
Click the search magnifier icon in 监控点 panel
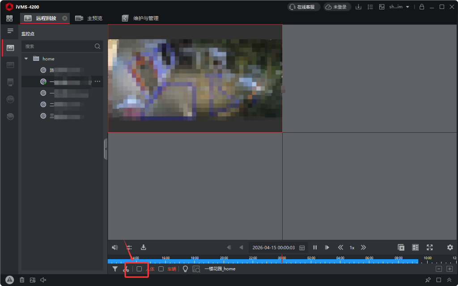pyautogui.click(x=98, y=46)
